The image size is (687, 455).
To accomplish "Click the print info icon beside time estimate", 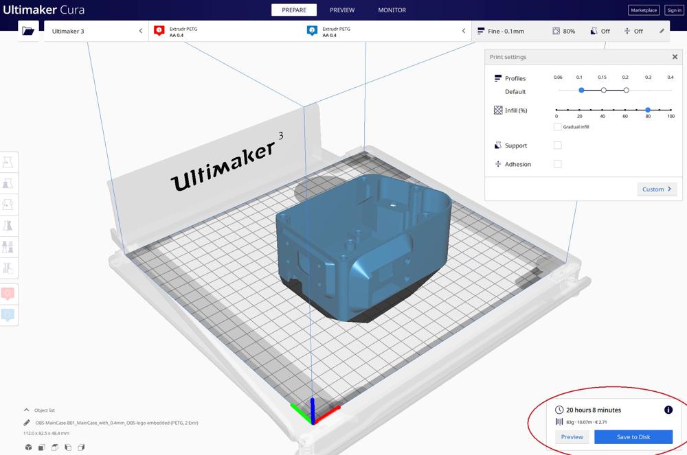I will coord(668,410).
